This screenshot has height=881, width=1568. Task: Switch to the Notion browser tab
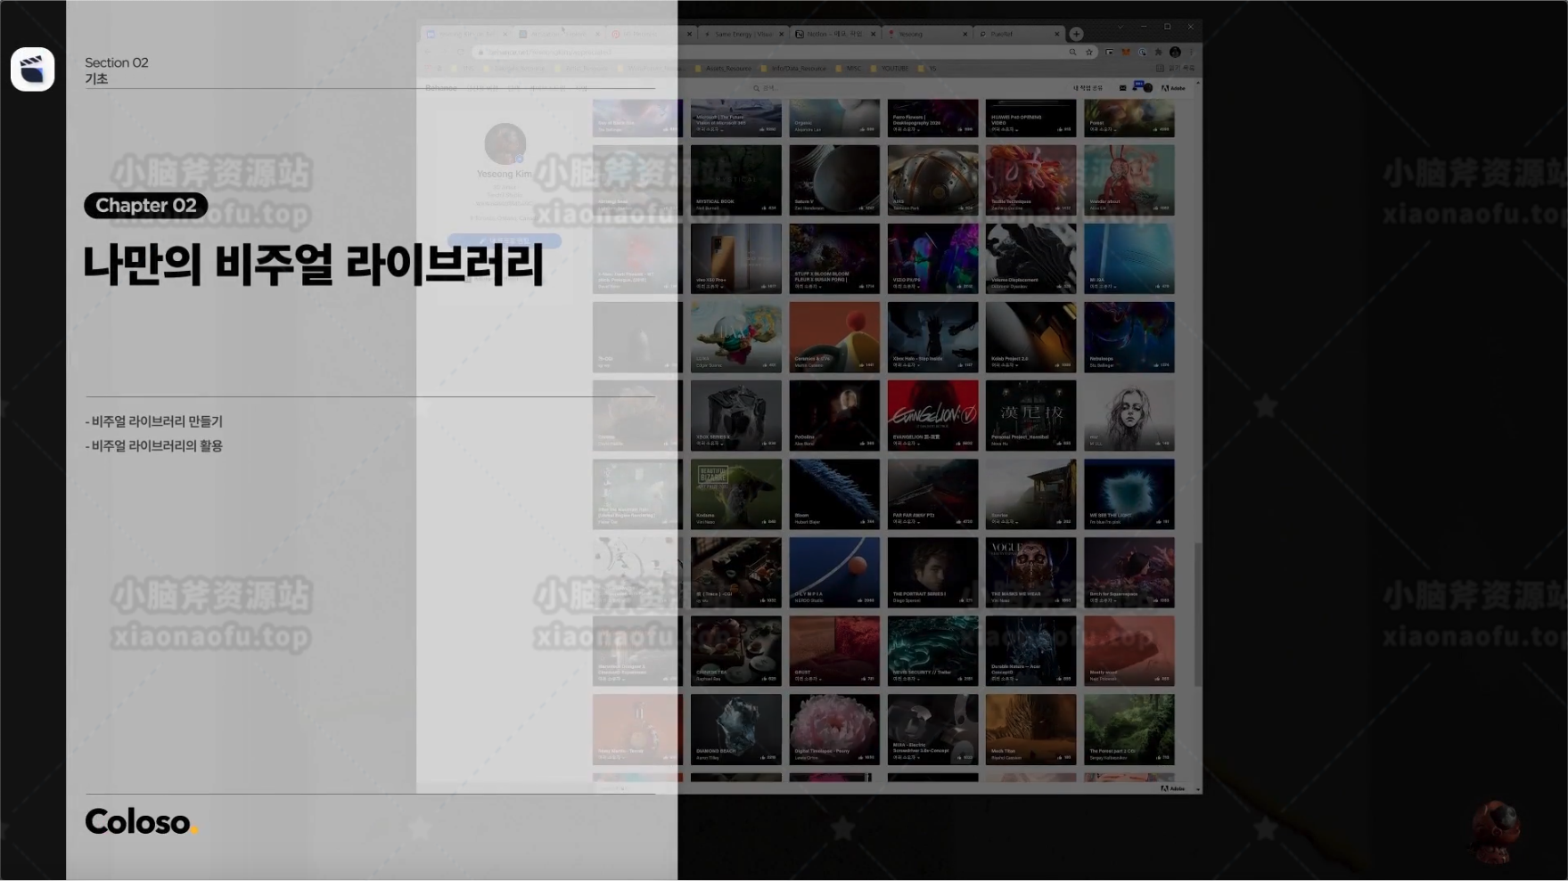(833, 34)
